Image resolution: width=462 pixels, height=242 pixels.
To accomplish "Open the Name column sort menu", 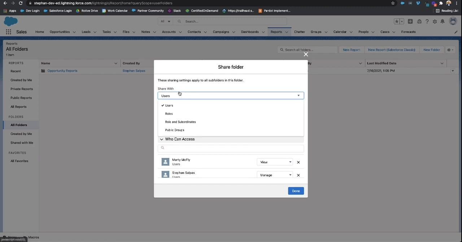I will click(116, 63).
